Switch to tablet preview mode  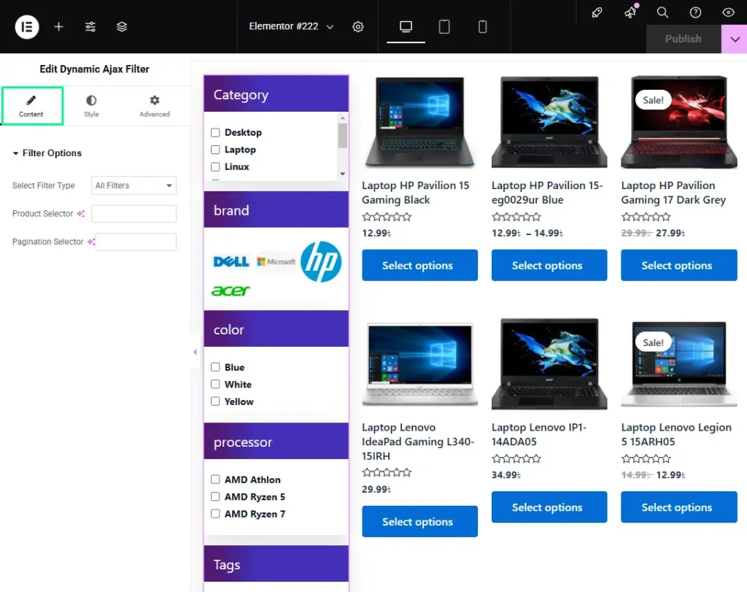(444, 27)
